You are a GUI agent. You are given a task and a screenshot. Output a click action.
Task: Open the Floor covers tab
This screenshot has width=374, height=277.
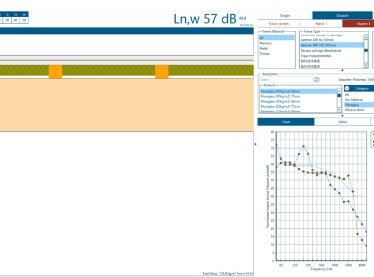pos(278,24)
